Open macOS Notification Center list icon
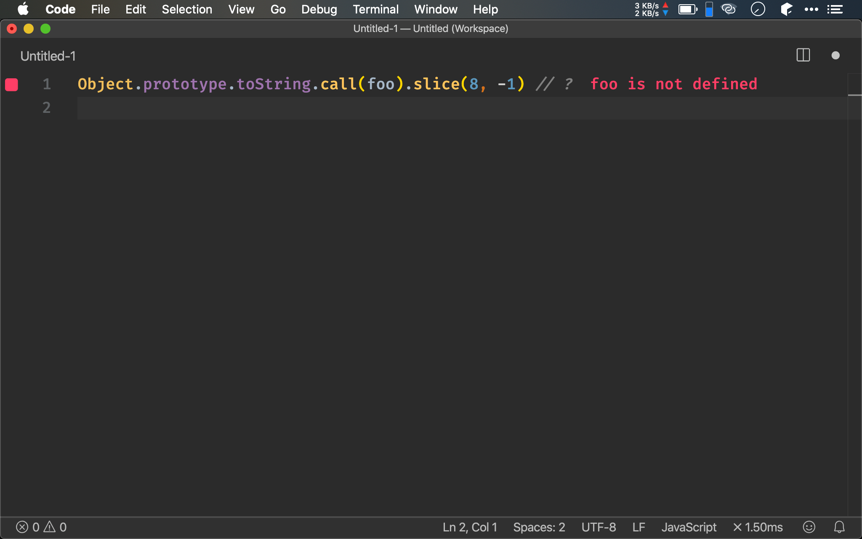Screen dimensions: 862x539 835,9
